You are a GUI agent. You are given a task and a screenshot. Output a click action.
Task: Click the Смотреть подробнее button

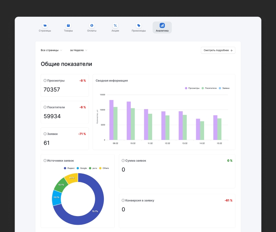(x=218, y=50)
